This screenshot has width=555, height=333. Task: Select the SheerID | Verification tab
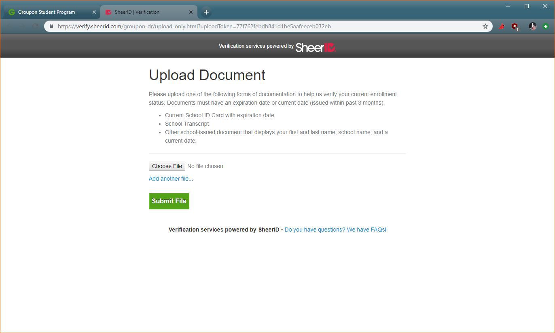(148, 12)
